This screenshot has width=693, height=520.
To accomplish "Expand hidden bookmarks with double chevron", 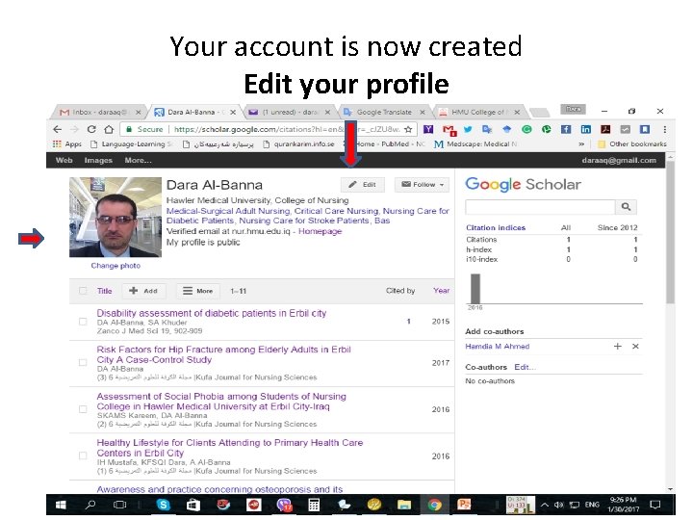I will coord(581,143).
